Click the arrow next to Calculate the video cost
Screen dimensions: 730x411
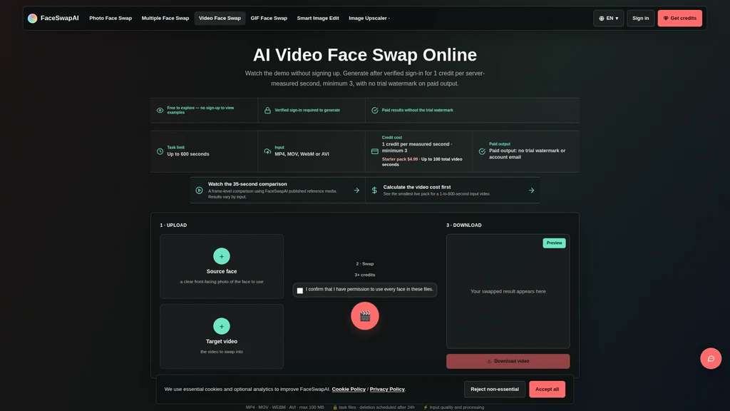pos(531,190)
